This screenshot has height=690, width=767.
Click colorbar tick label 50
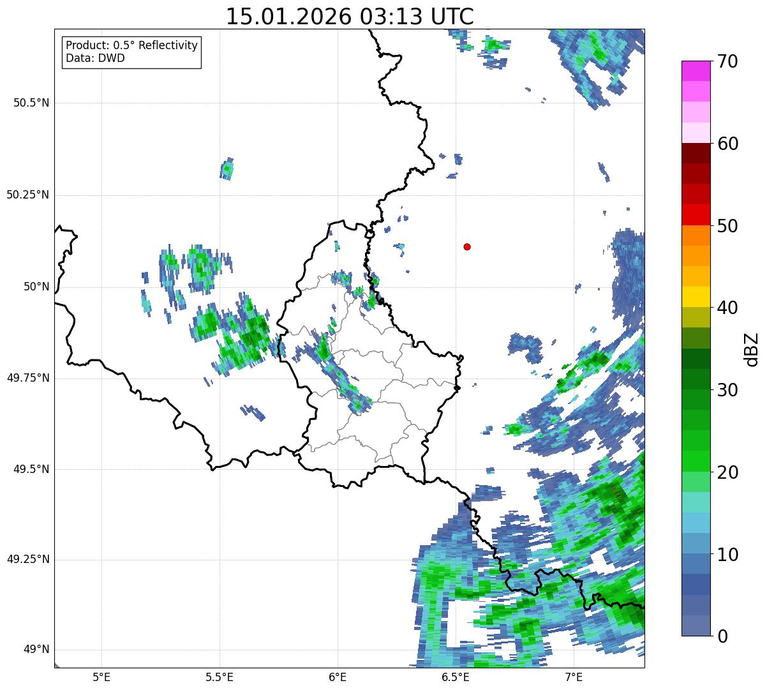(727, 226)
